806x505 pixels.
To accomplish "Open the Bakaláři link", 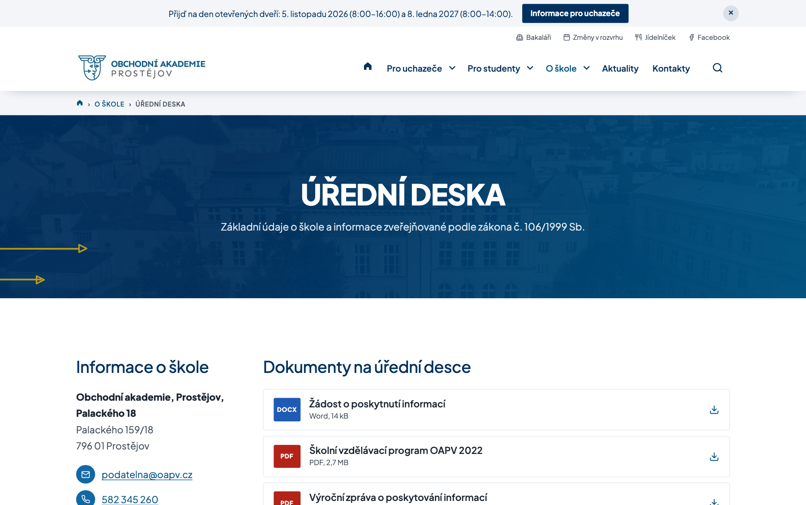I will tap(533, 37).
